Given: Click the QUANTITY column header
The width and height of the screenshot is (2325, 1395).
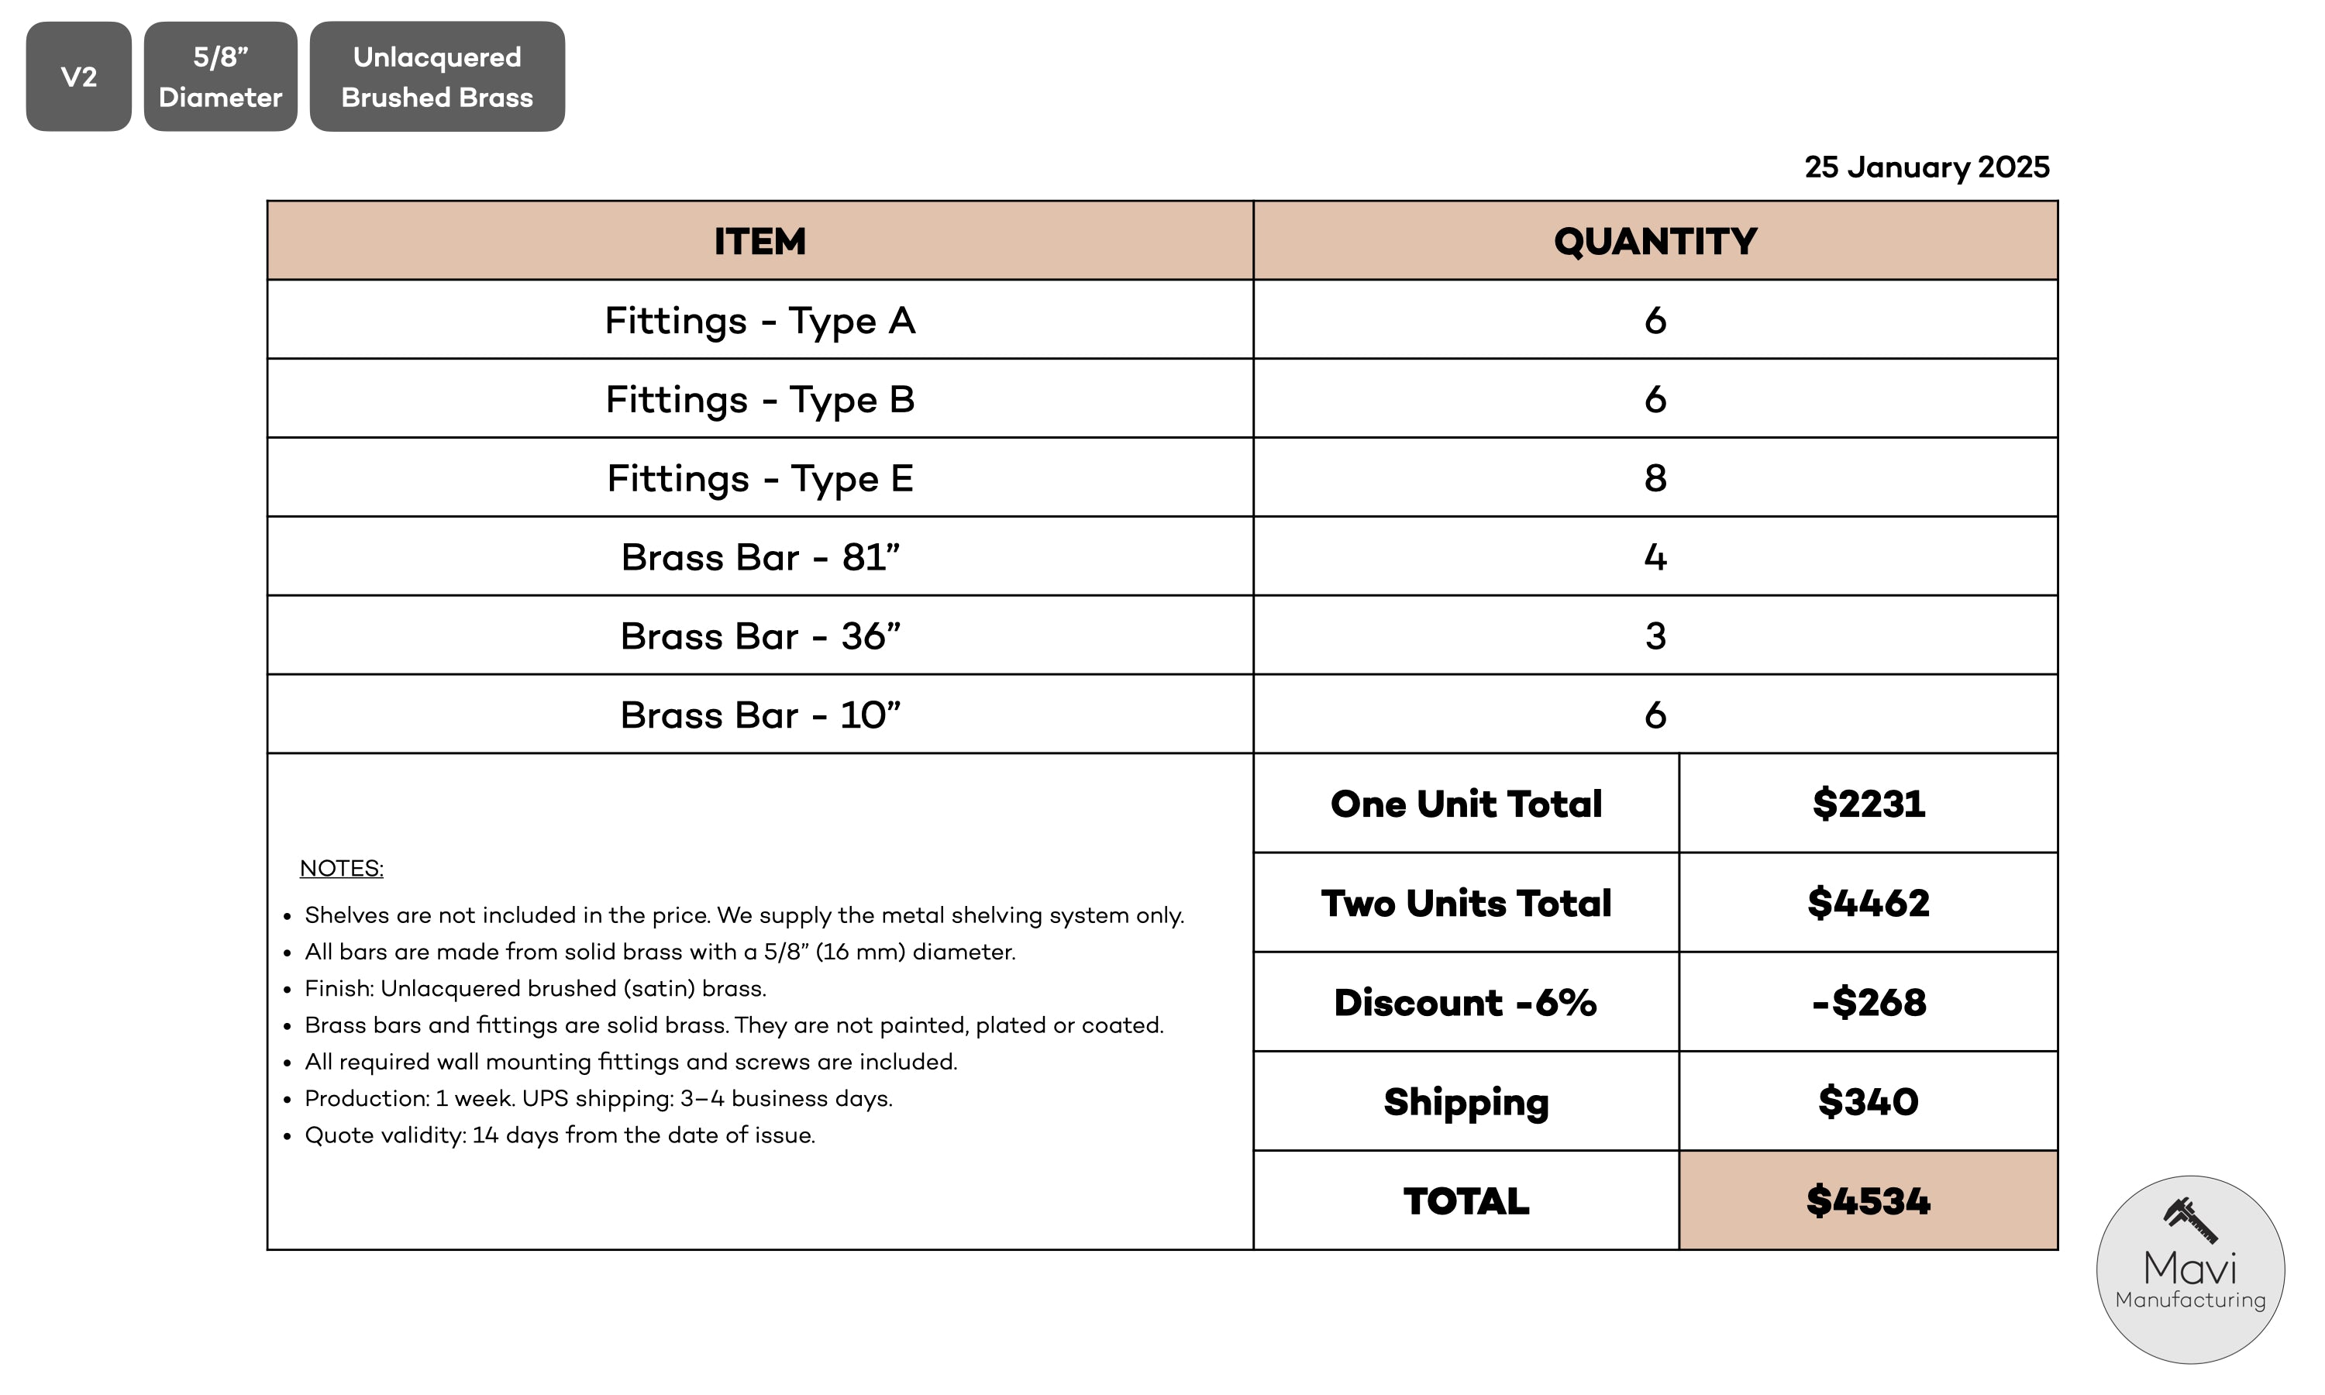Looking at the screenshot, I should click(1654, 242).
